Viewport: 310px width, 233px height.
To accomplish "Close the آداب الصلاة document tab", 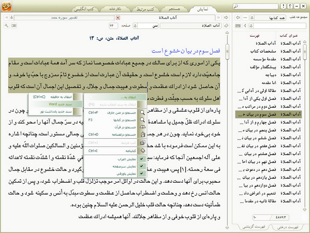I will pyautogui.click(x=118, y=18).
